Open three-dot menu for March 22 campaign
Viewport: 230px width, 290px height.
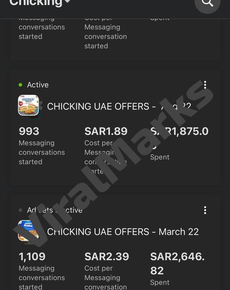point(205,210)
